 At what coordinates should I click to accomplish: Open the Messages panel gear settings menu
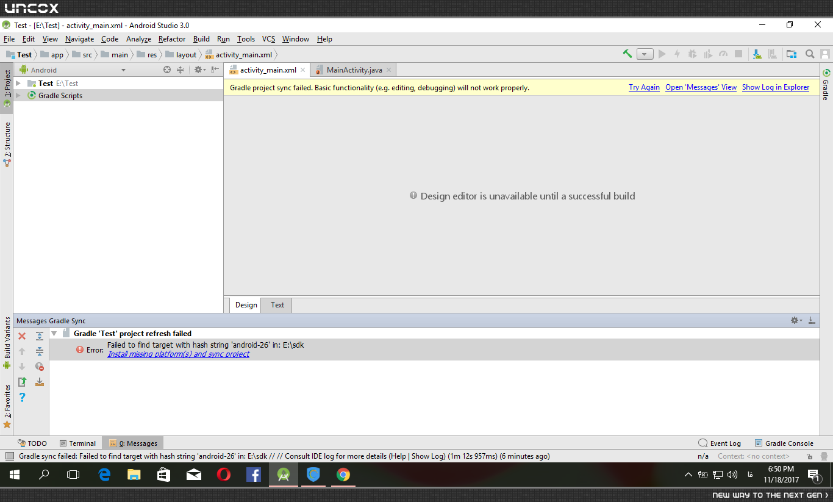796,320
